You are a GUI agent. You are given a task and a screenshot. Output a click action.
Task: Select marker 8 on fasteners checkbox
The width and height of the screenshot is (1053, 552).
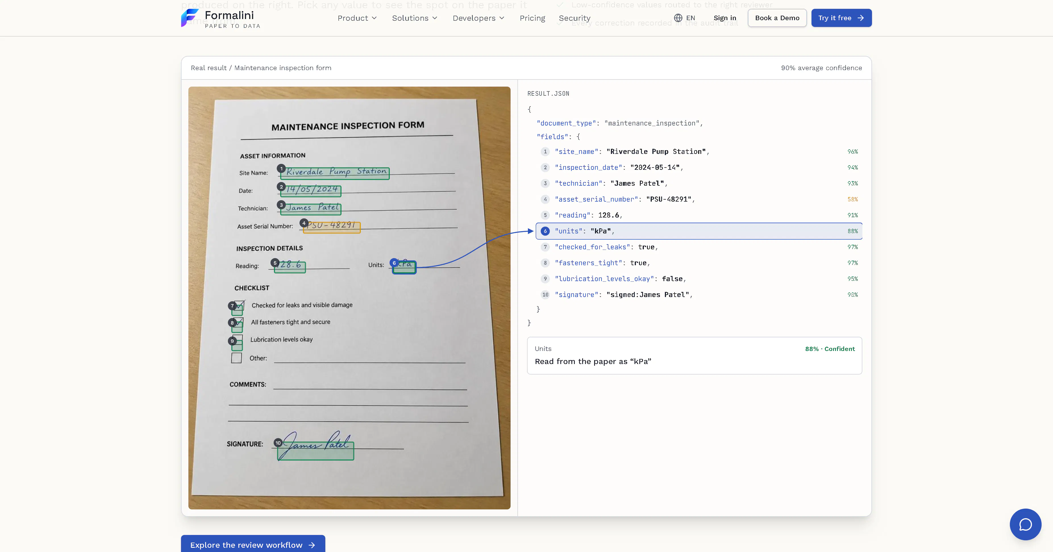click(232, 323)
